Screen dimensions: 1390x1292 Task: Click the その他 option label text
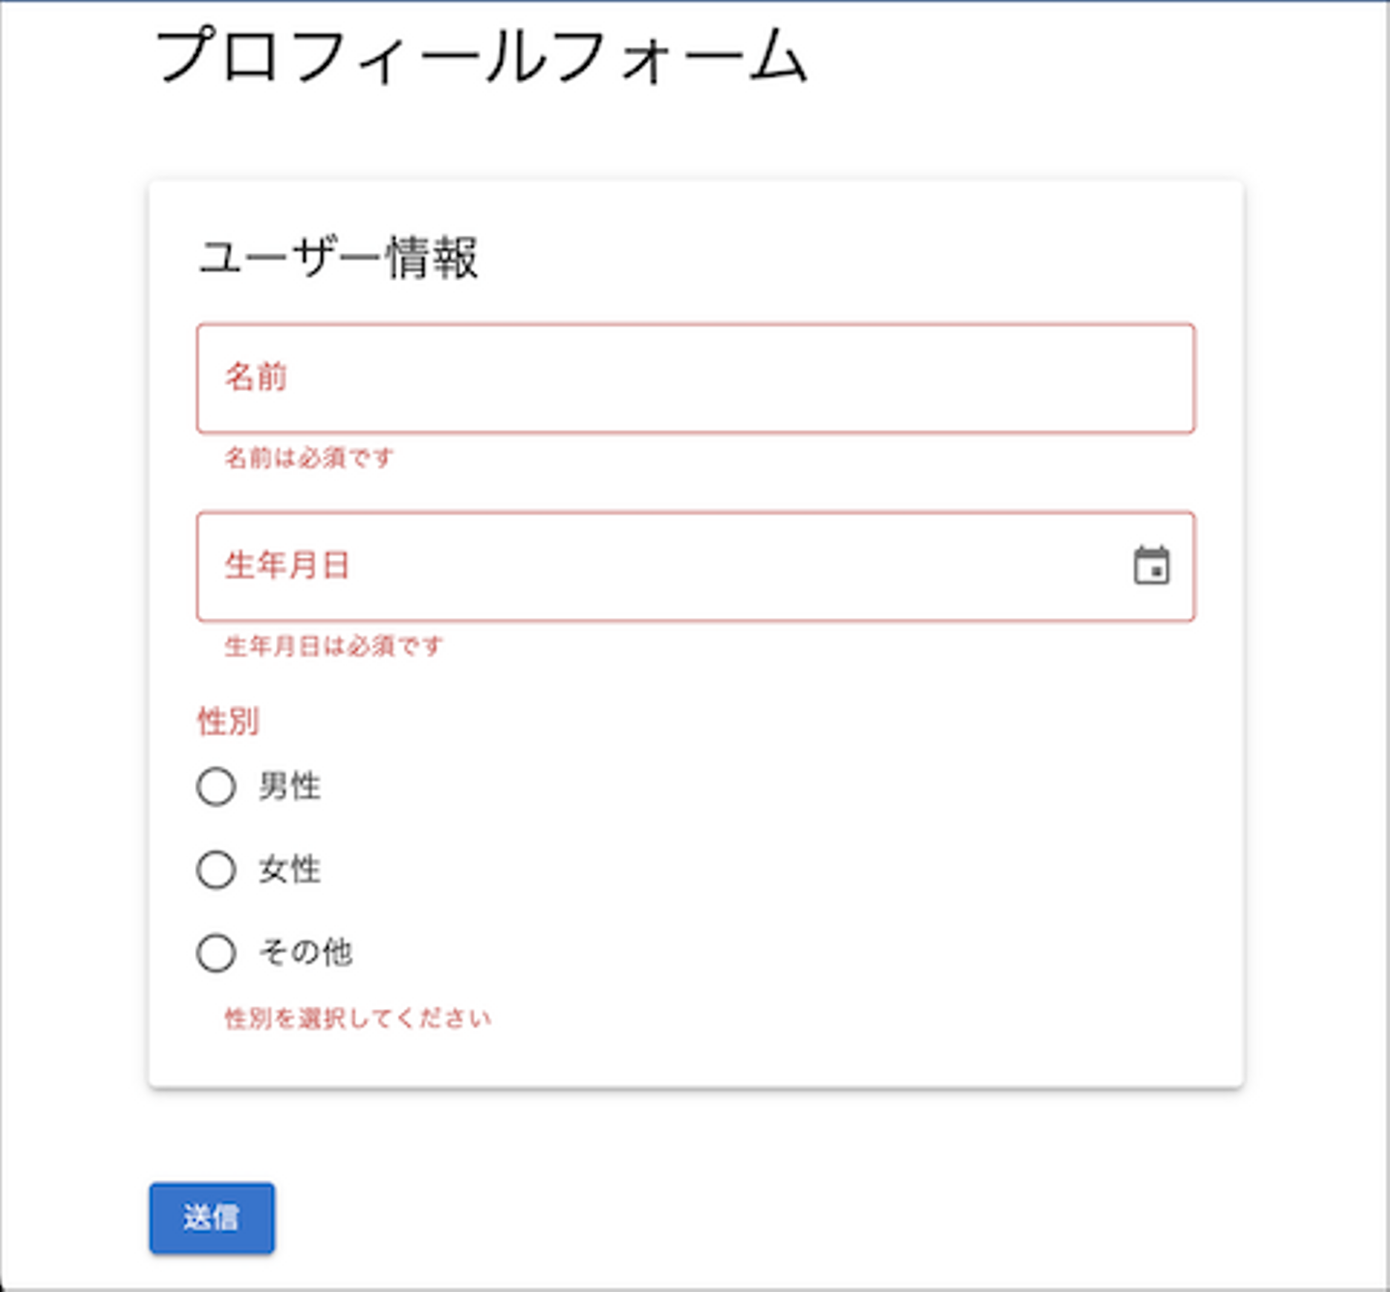click(x=306, y=952)
